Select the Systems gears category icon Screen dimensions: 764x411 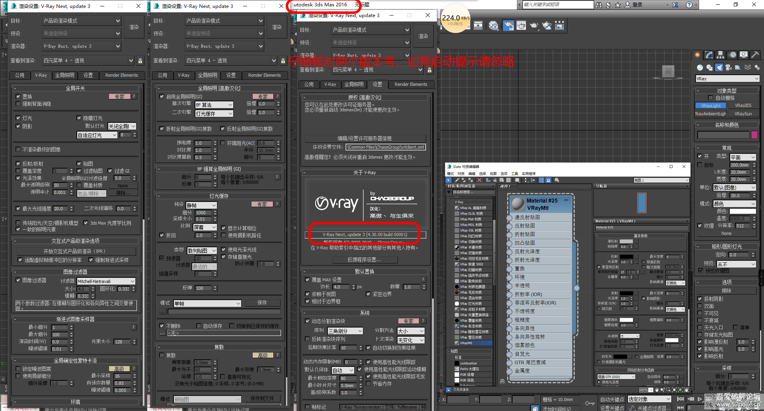(x=757, y=68)
